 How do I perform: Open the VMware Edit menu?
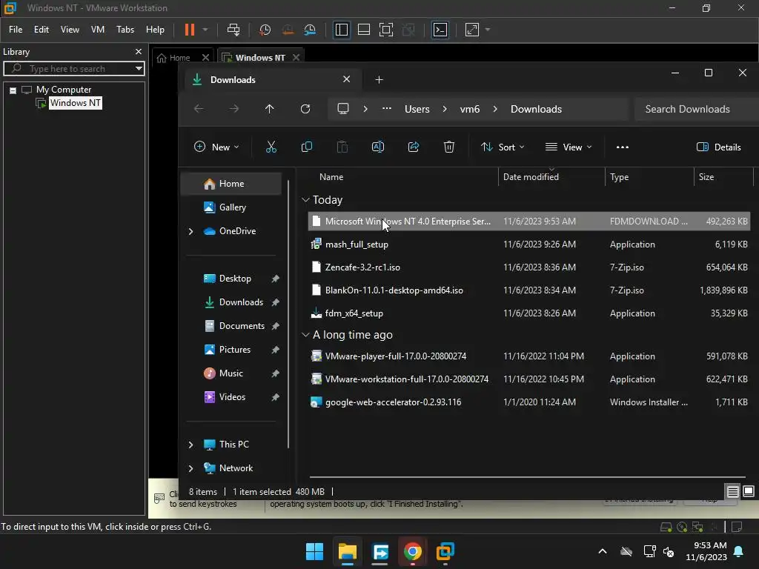42,30
